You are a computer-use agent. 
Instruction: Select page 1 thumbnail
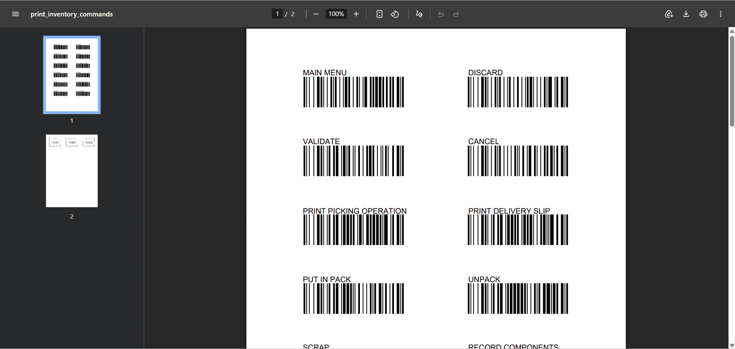(x=72, y=75)
